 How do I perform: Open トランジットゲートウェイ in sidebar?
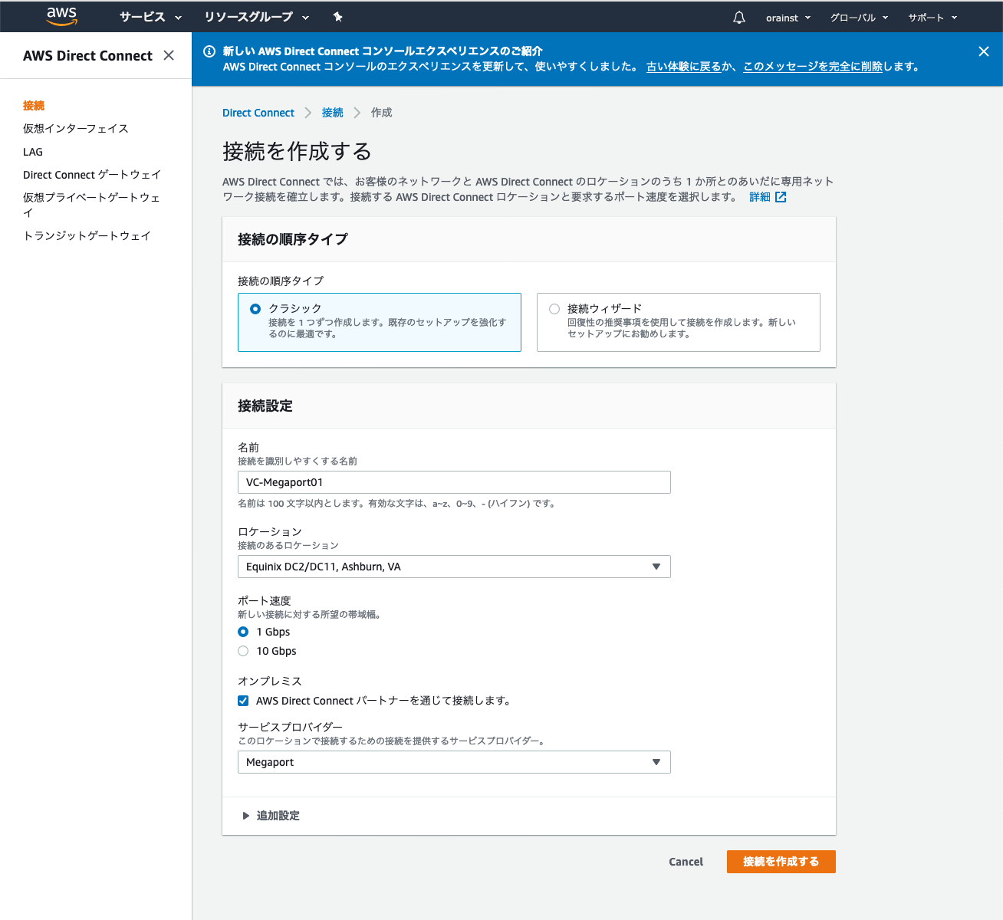(x=87, y=236)
